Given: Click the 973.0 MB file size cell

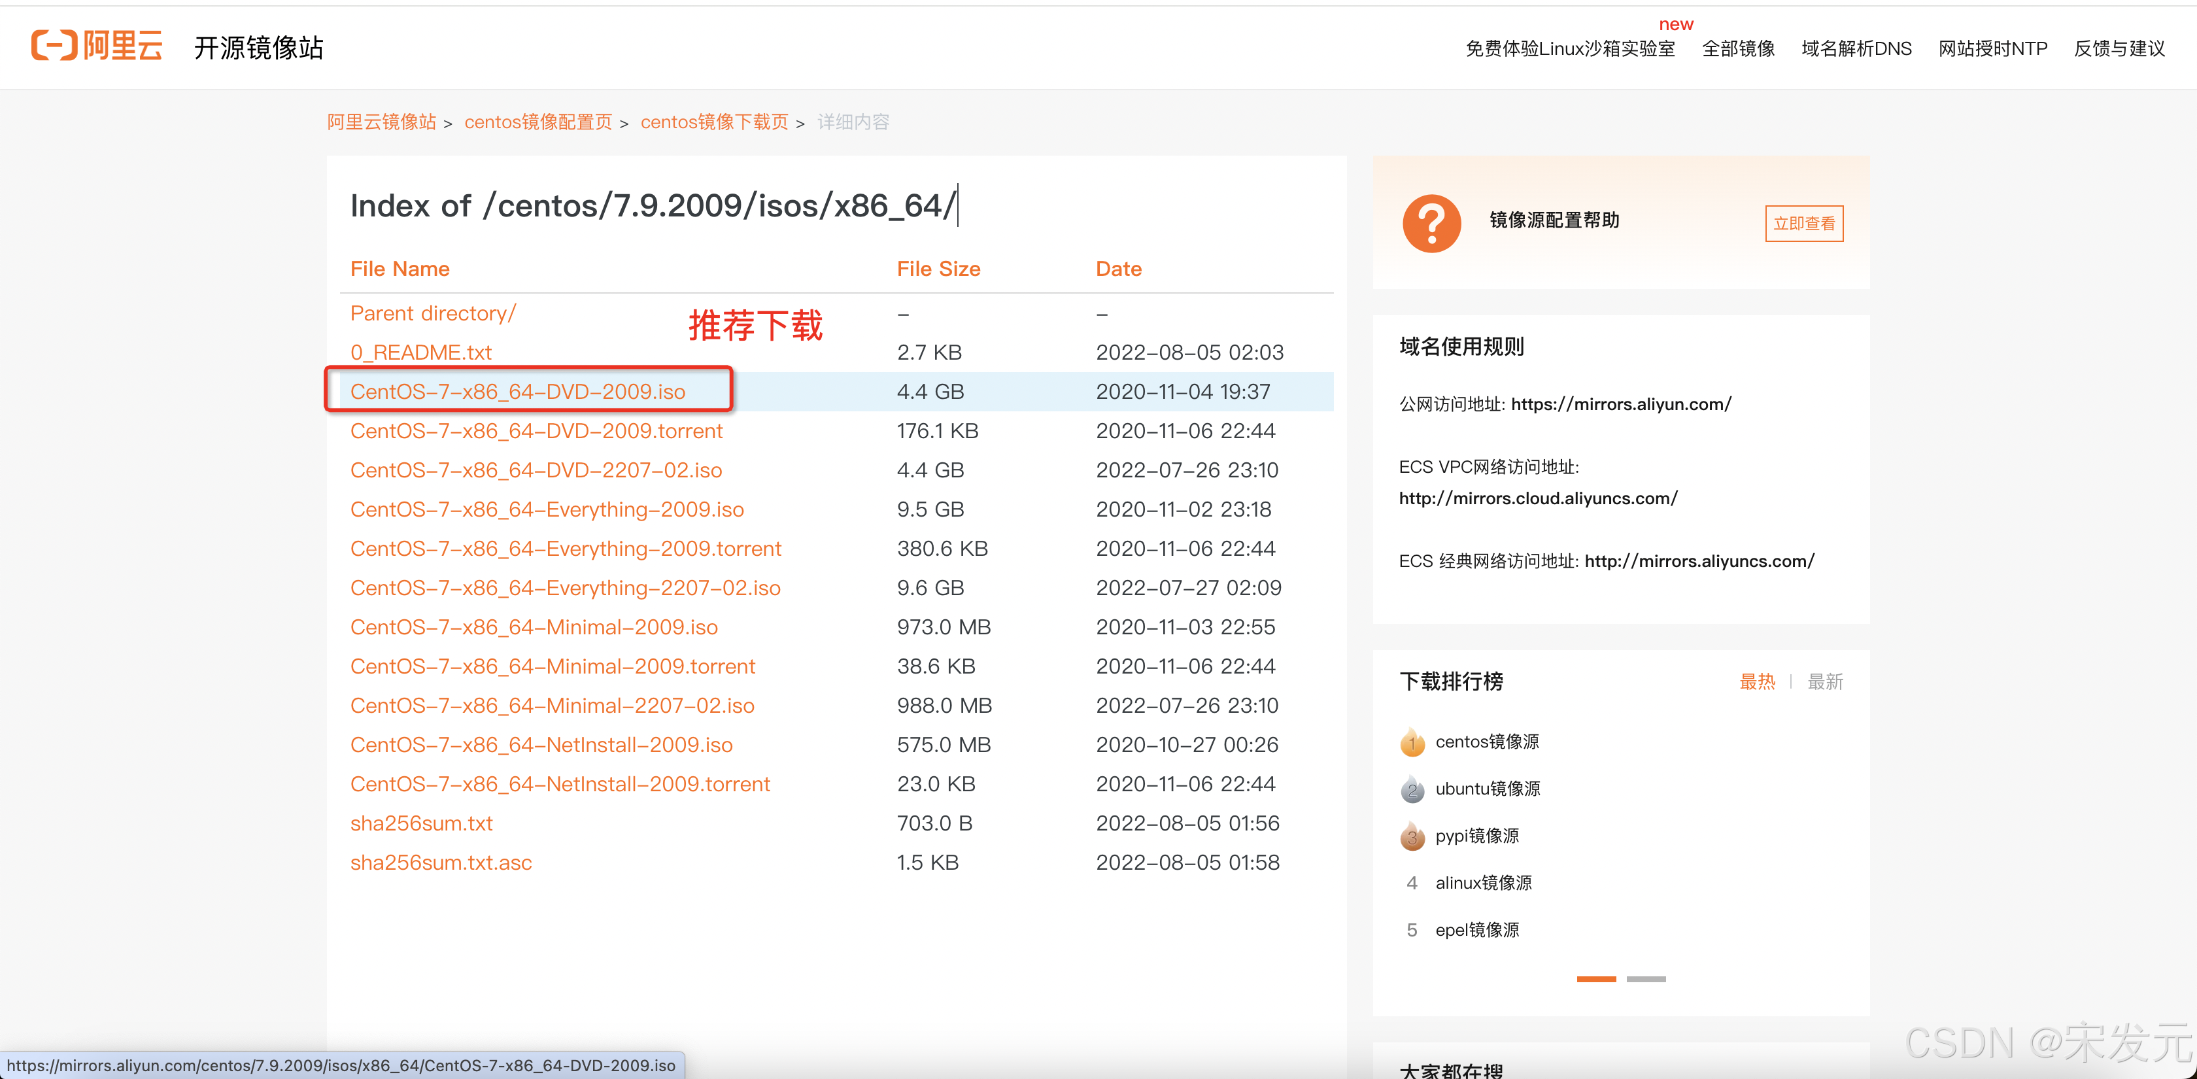Looking at the screenshot, I should [x=944, y=627].
